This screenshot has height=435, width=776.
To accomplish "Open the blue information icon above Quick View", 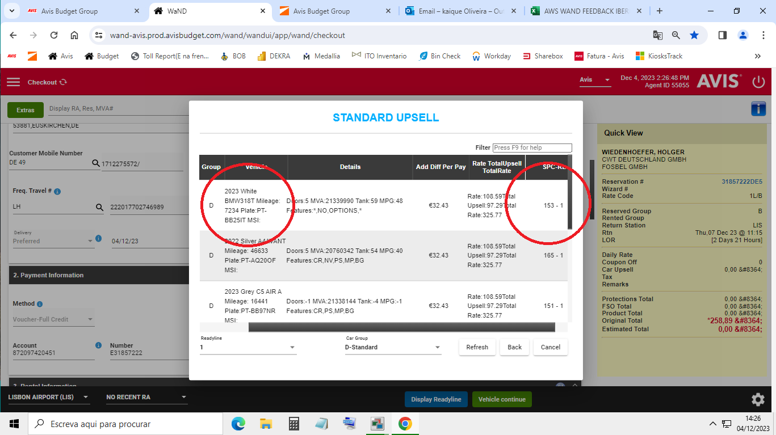I will pos(758,109).
